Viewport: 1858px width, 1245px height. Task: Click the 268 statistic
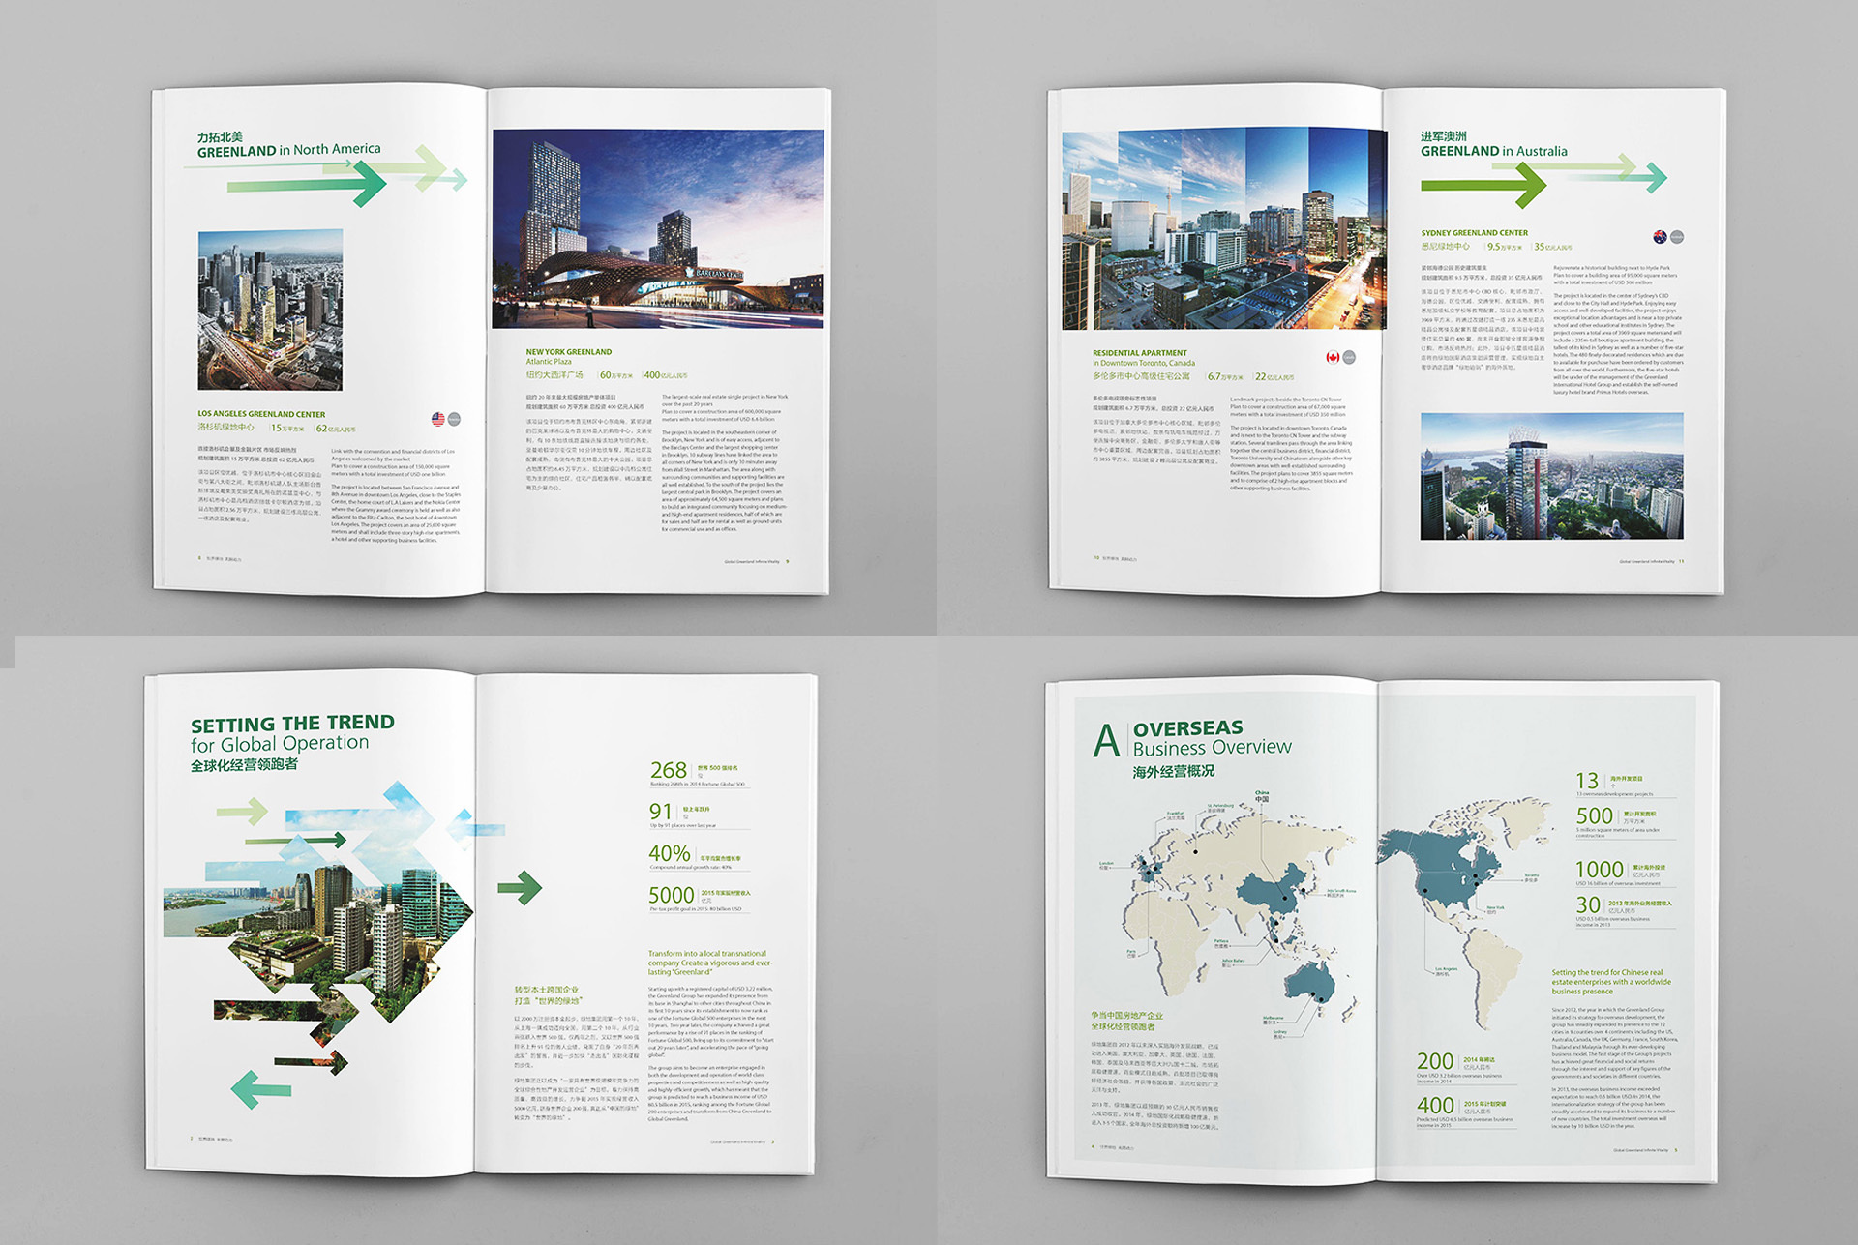click(x=669, y=770)
